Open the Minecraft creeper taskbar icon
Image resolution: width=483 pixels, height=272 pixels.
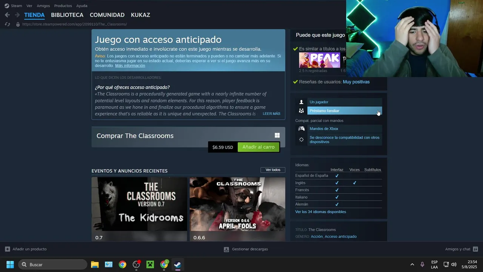tap(150, 264)
